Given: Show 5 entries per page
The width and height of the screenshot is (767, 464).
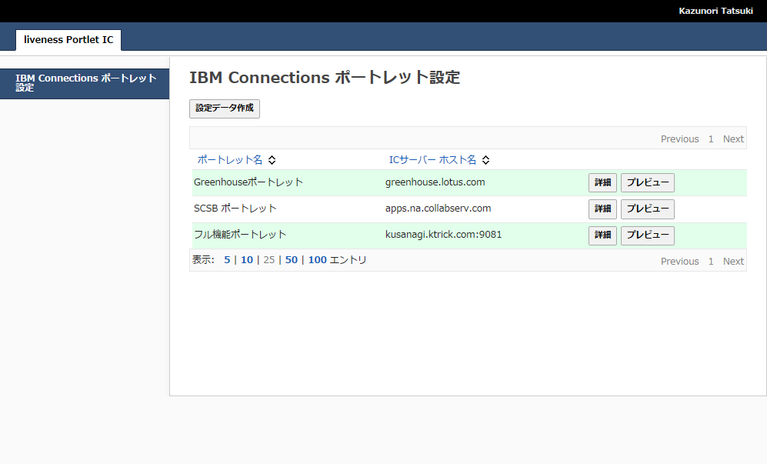Looking at the screenshot, I should click(x=227, y=260).
